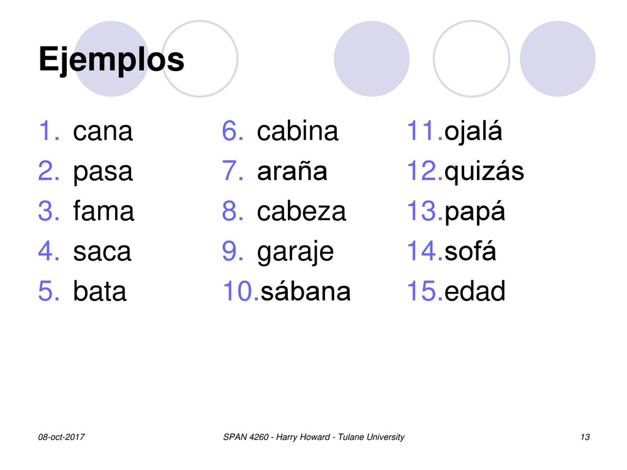
Task: Click the 08-oct-2017 date footer
Action: [61, 437]
